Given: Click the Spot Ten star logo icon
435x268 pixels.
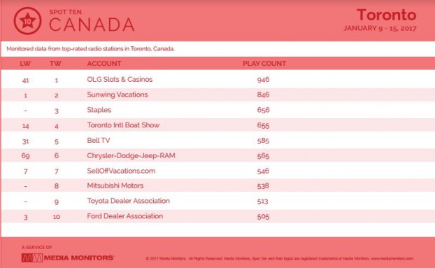Looking at the screenshot, I should tap(27, 21).
